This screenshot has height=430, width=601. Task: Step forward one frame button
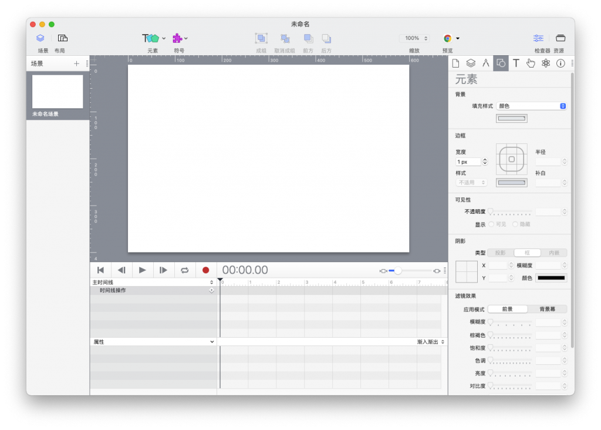tap(163, 270)
